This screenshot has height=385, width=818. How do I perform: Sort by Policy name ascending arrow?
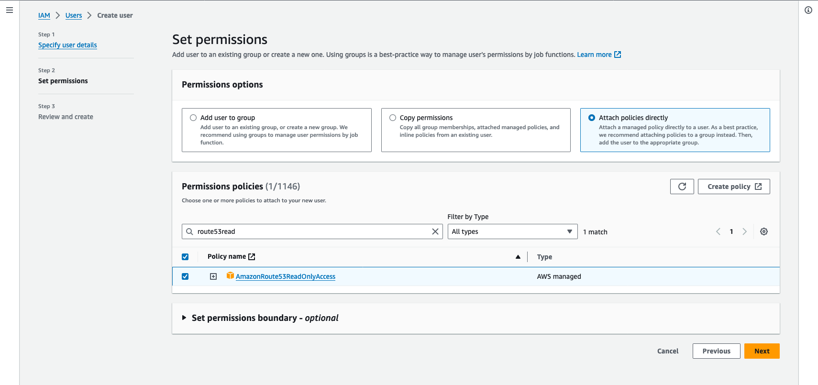(518, 257)
